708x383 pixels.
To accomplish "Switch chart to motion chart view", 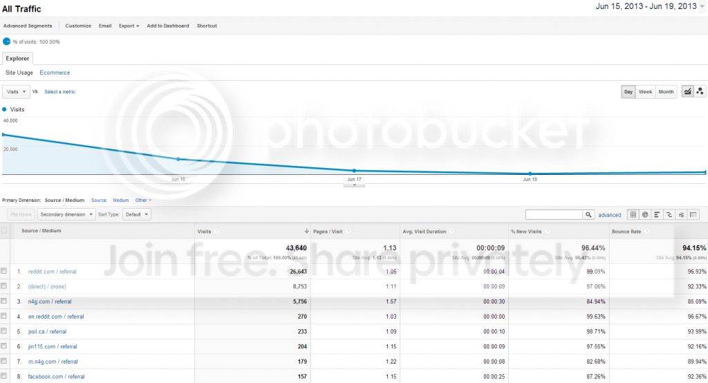I will click(x=700, y=91).
